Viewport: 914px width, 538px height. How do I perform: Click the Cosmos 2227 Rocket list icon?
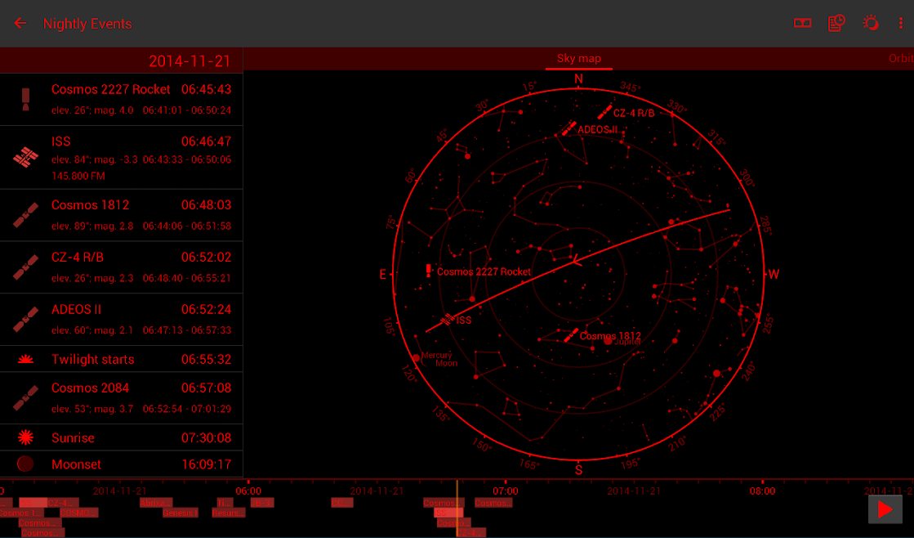click(25, 99)
